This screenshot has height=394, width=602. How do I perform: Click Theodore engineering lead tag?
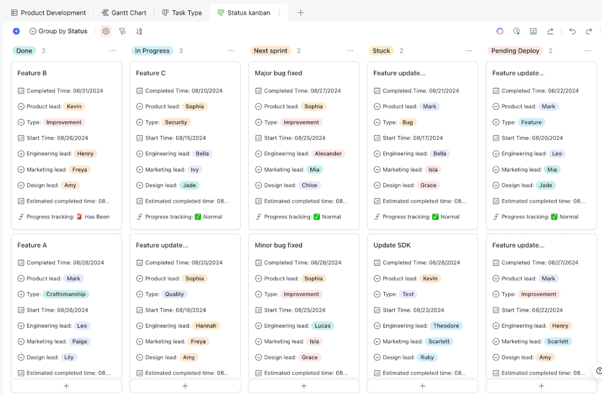pos(446,326)
